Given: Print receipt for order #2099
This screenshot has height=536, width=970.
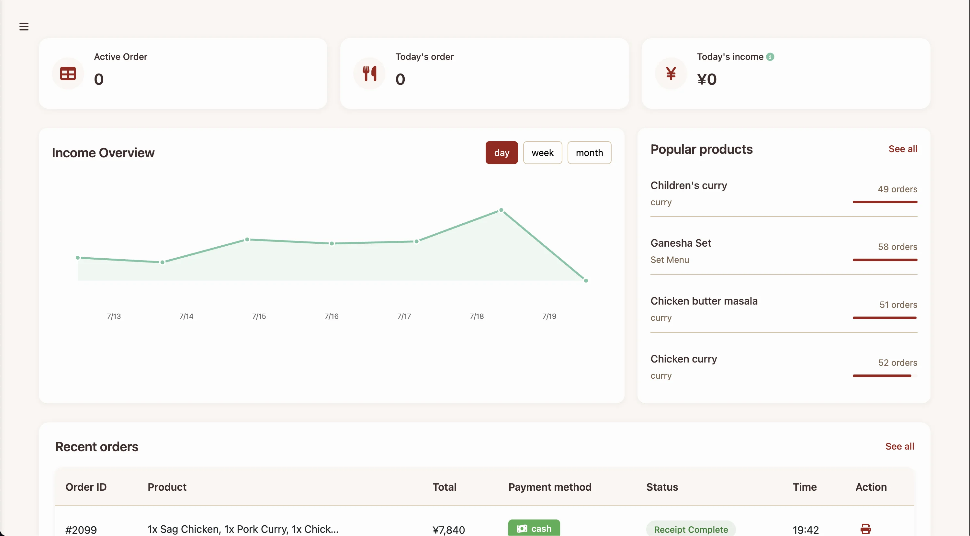Looking at the screenshot, I should pyautogui.click(x=865, y=529).
